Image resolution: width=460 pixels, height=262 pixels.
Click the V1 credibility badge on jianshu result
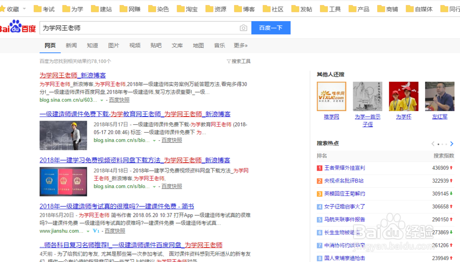[x=96, y=231]
